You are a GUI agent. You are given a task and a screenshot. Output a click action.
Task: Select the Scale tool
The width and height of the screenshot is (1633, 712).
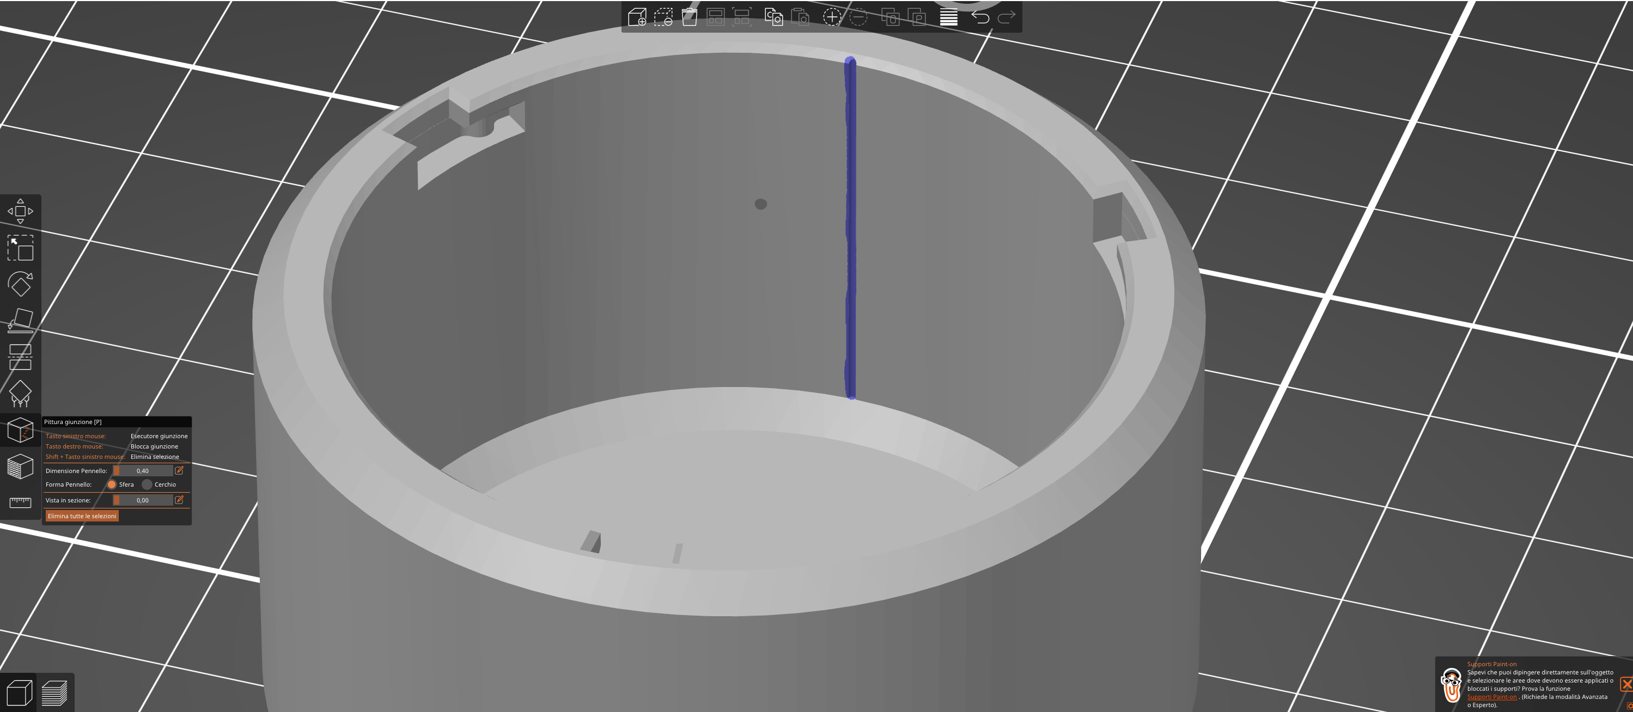[20, 248]
